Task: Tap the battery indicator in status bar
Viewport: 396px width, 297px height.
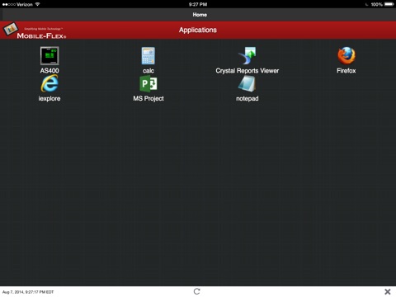Action: click(389, 4)
